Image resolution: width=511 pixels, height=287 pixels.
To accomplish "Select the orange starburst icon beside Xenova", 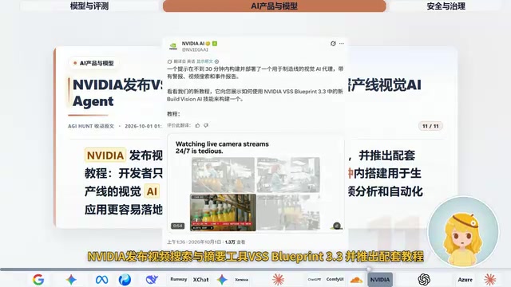I will click(x=278, y=280).
